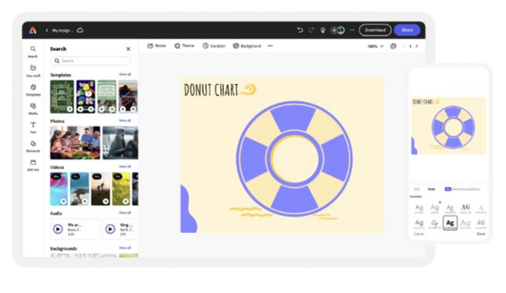
Task: Click the Download button
Action: click(375, 30)
